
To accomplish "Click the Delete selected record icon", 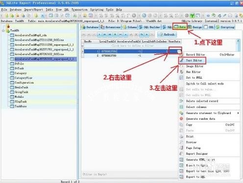I will click(x=181, y=101).
